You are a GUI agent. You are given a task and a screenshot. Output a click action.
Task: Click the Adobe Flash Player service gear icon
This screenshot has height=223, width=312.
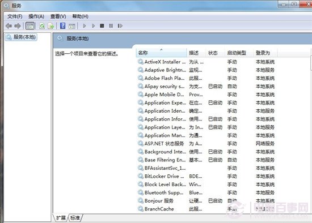coord(141,78)
